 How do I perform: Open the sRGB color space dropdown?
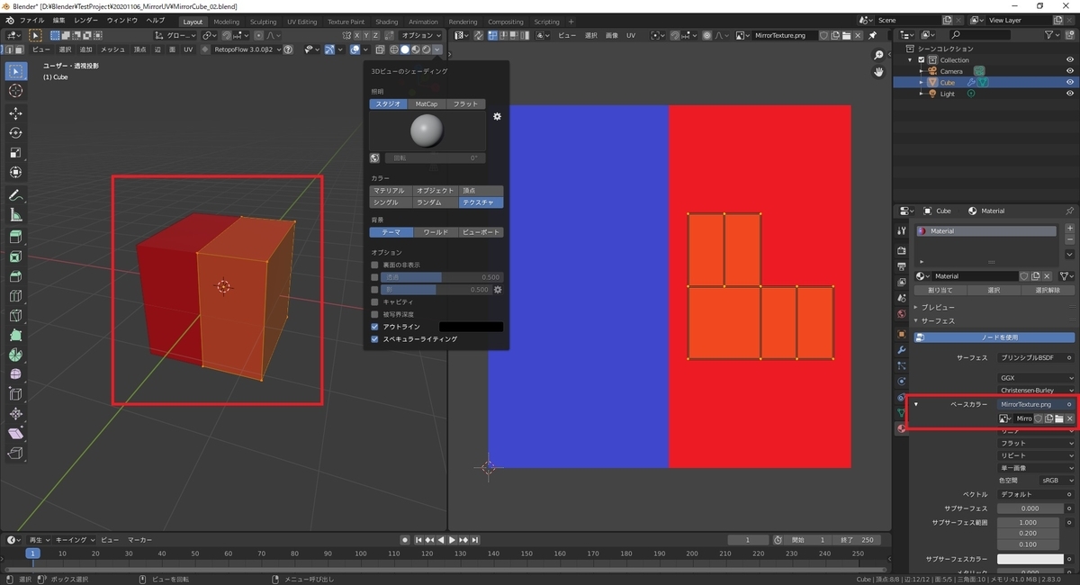pos(1056,481)
